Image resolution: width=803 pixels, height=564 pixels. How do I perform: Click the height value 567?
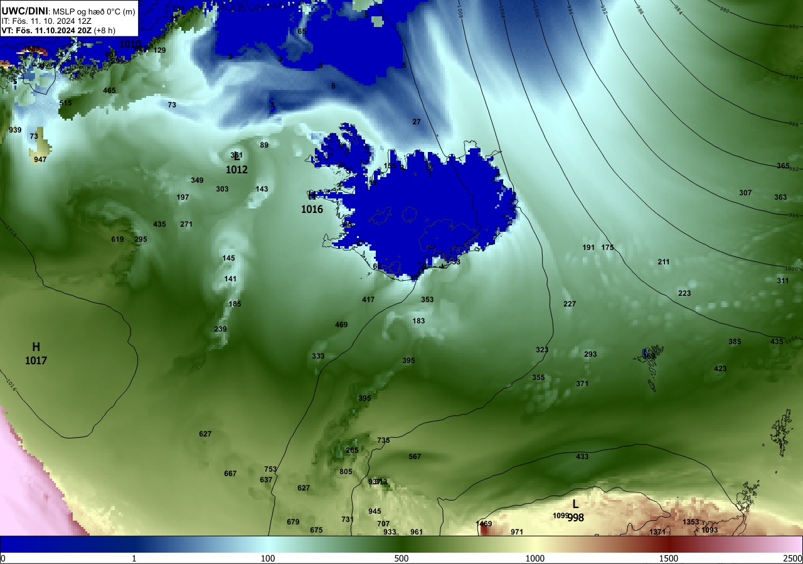click(415, 457)
